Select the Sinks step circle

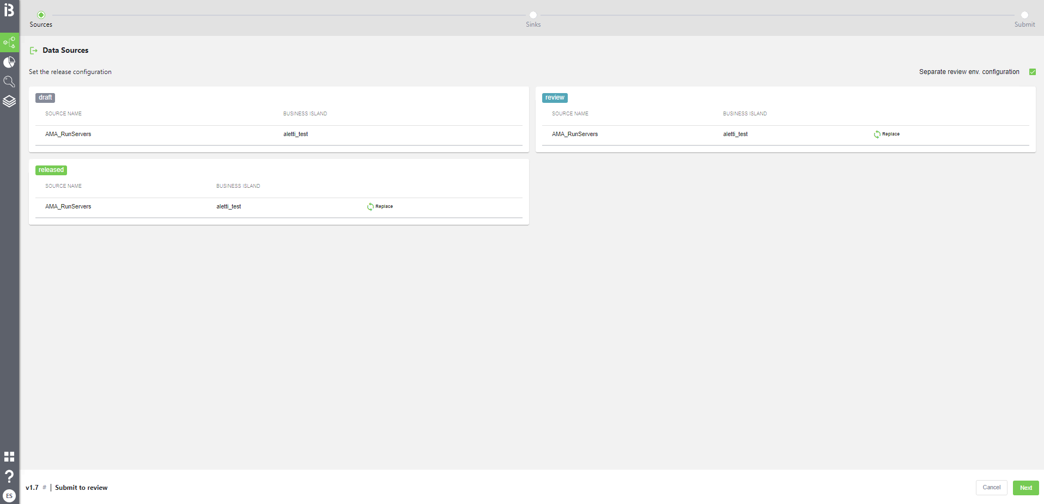[533, 15]
